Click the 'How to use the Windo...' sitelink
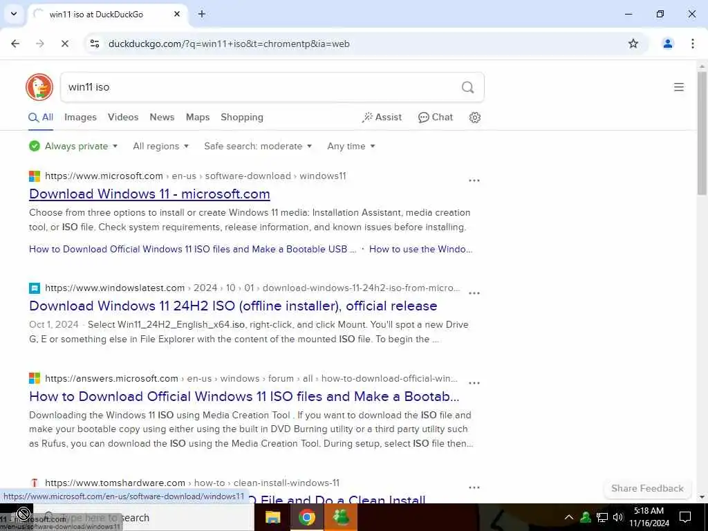The image size is (708, 531). (421, 249)
